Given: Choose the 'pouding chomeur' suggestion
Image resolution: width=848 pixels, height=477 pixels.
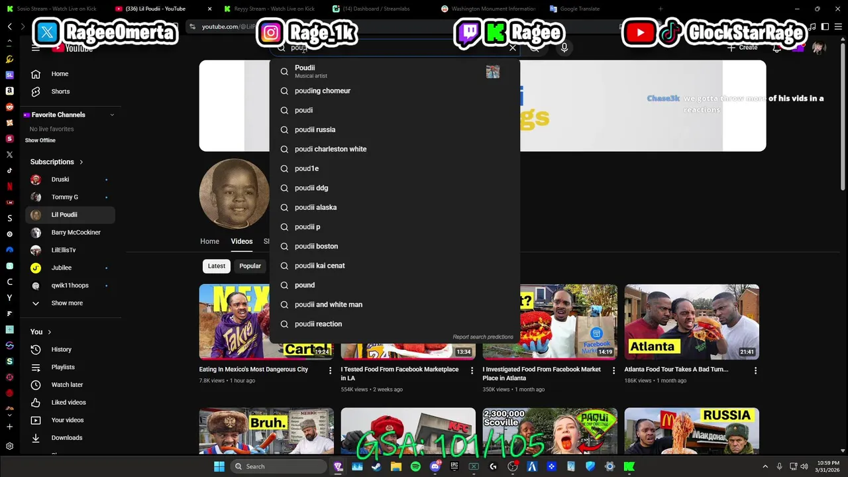Looking at the screenshot, I should click(394, 91).
